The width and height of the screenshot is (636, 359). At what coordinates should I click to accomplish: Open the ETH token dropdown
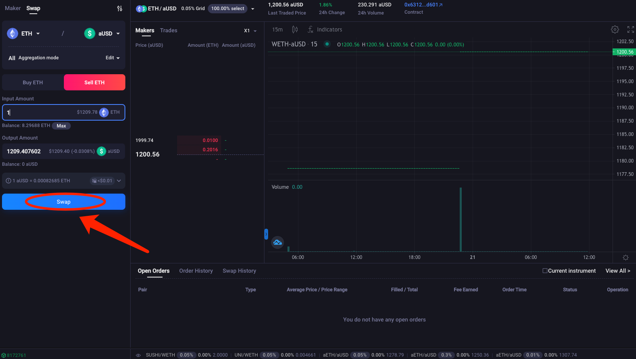pos(24,33)
